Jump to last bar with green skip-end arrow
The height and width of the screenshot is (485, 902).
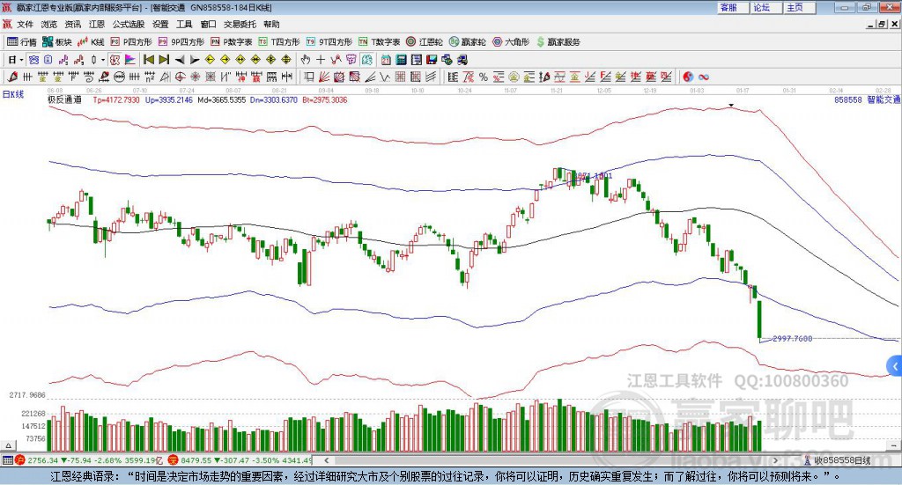(164, 59)
